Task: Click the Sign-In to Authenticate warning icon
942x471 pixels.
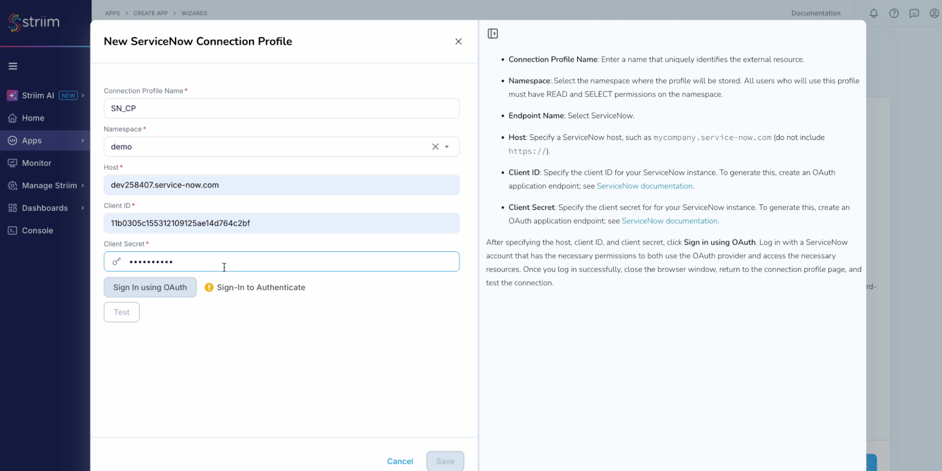Action: pos(209,288)
